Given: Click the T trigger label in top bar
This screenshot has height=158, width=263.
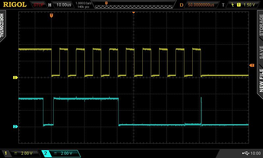Looking at the screenshot, I should coord(223,5).
